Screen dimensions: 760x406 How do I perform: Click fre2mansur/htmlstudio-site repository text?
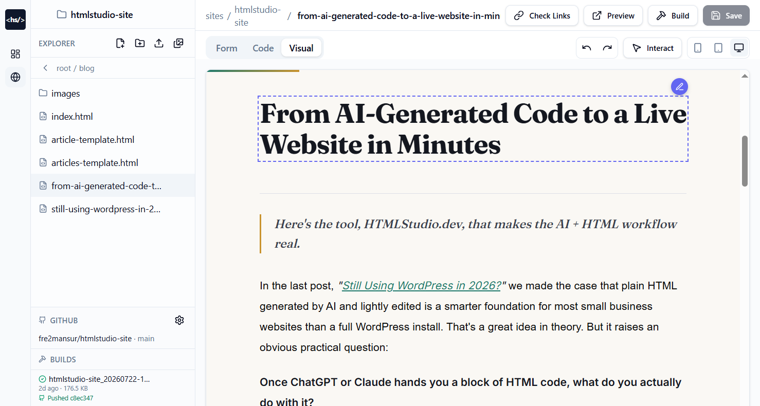pos(85,339)
